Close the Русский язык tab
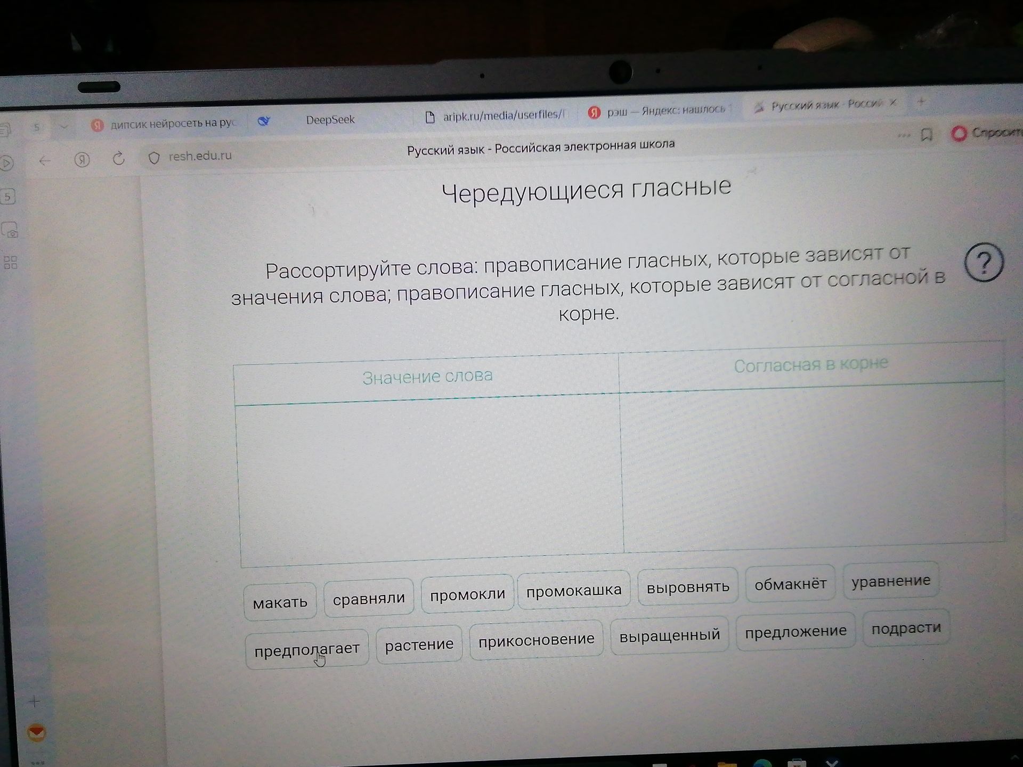This screenshot has width=1023, height=767. [894, 102]
